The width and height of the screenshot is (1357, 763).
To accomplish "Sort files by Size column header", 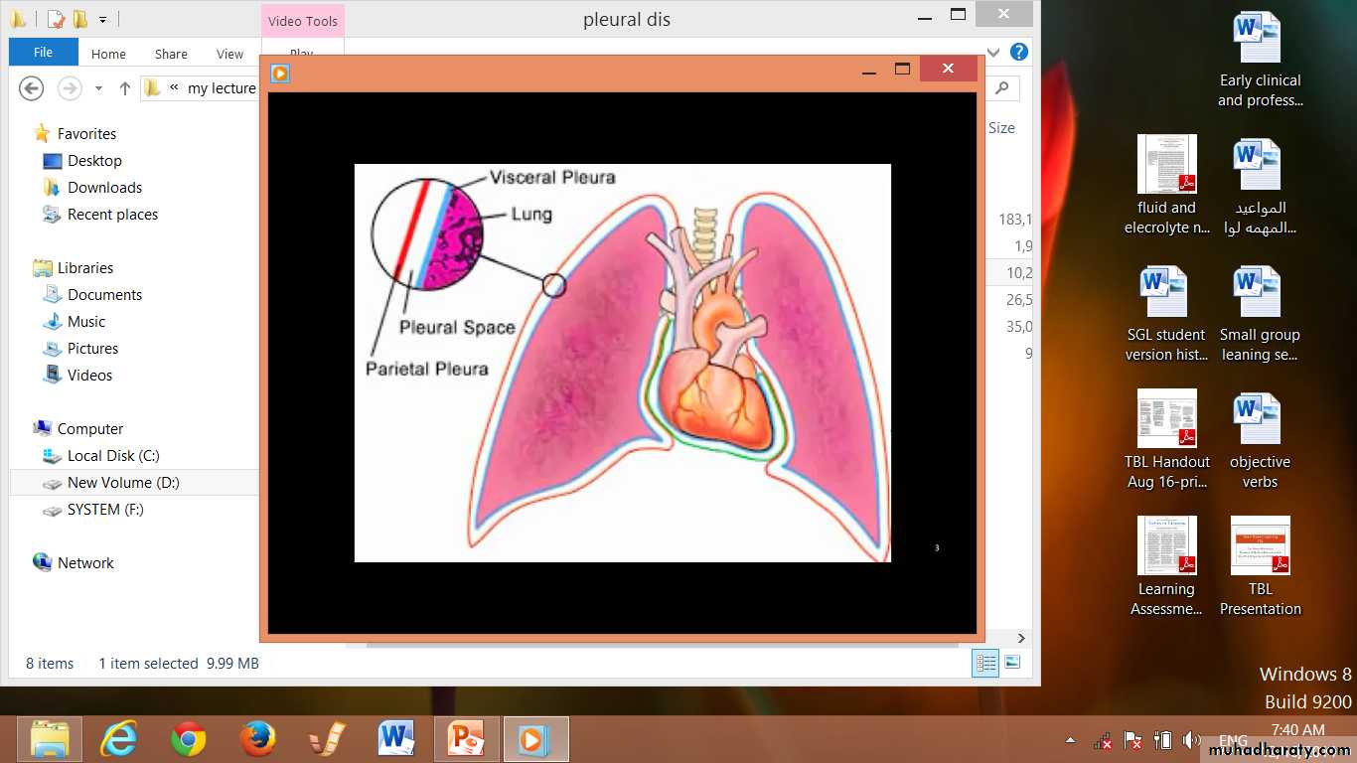I will pyautogui.click(x=1001, y=128).
